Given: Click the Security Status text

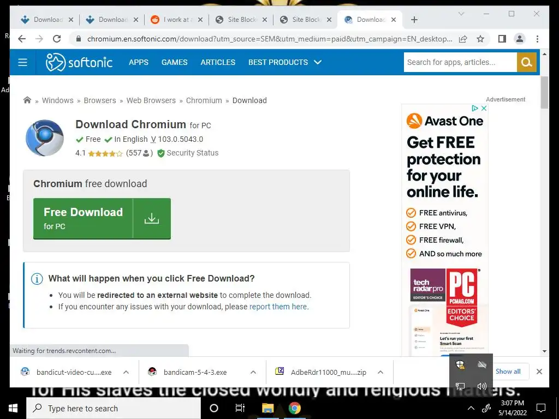Looking at the screenshot, I should [x=193, y=153].
